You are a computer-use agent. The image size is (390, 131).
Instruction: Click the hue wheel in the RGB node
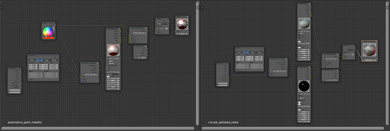(47, 32)
